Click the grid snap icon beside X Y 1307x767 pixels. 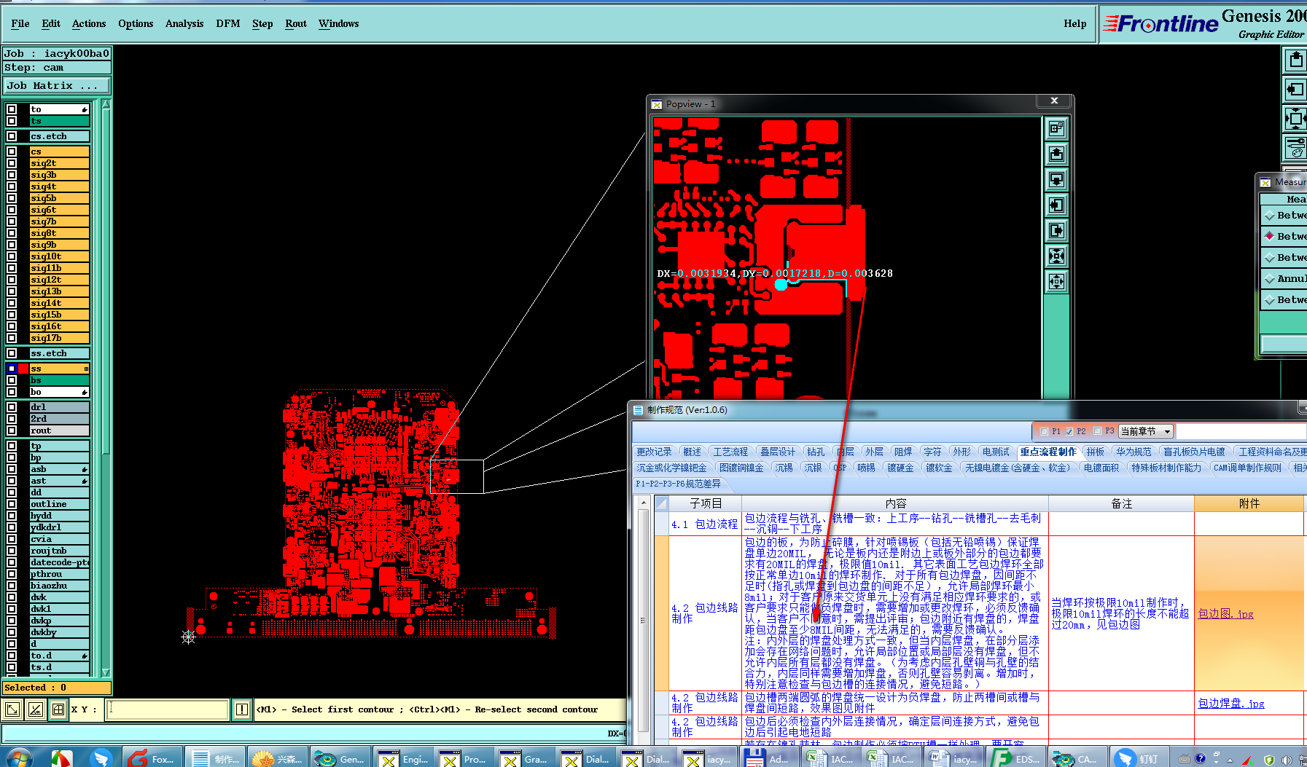(x=58, y=709)
